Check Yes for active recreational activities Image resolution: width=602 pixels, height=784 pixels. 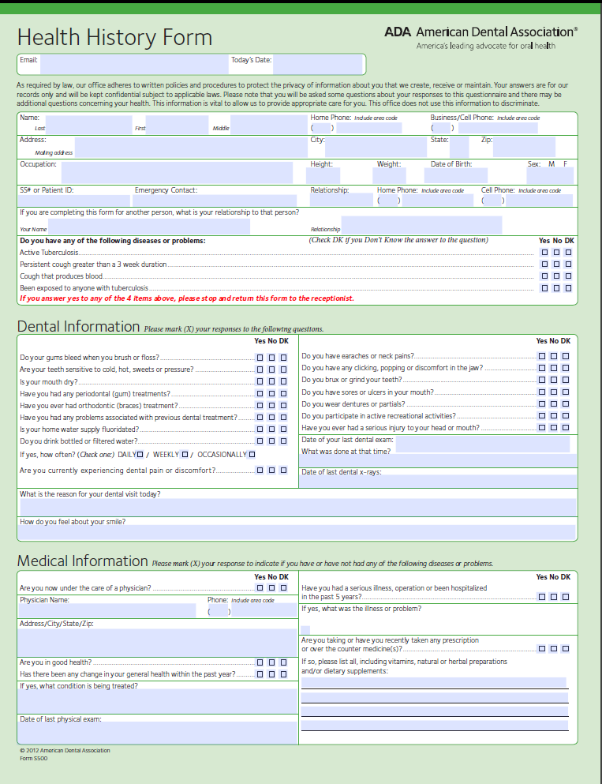(542, 416)
